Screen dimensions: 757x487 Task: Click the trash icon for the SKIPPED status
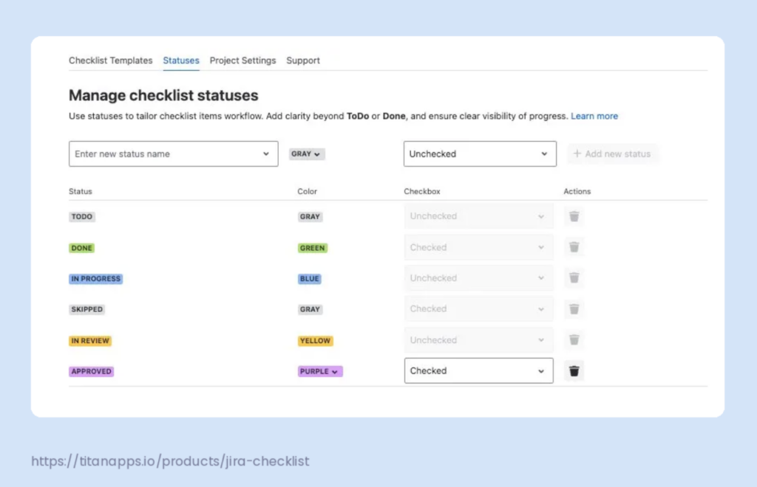[x=574, y=308]
